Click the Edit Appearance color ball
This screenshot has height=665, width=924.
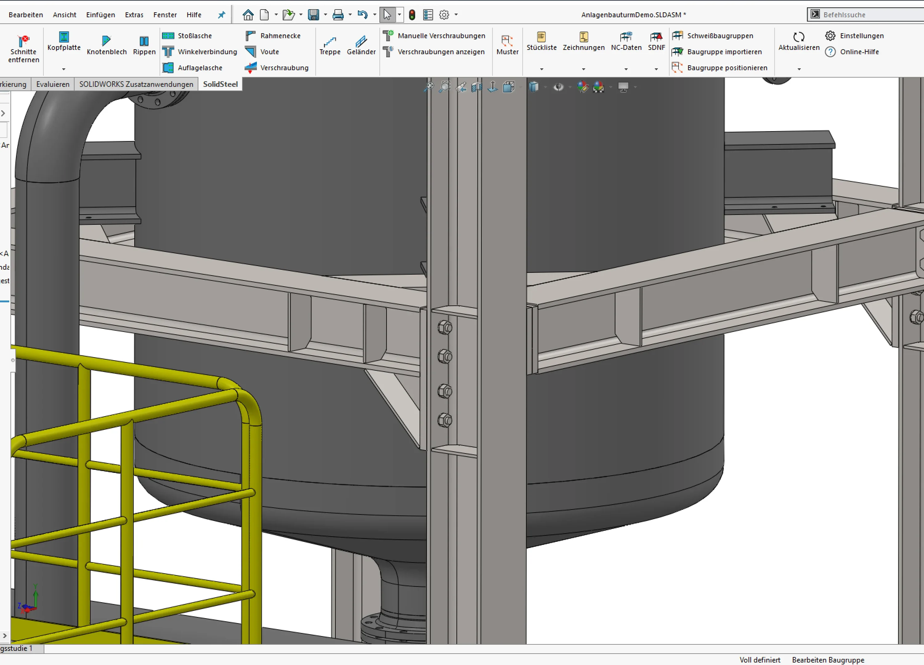(583, 87)
